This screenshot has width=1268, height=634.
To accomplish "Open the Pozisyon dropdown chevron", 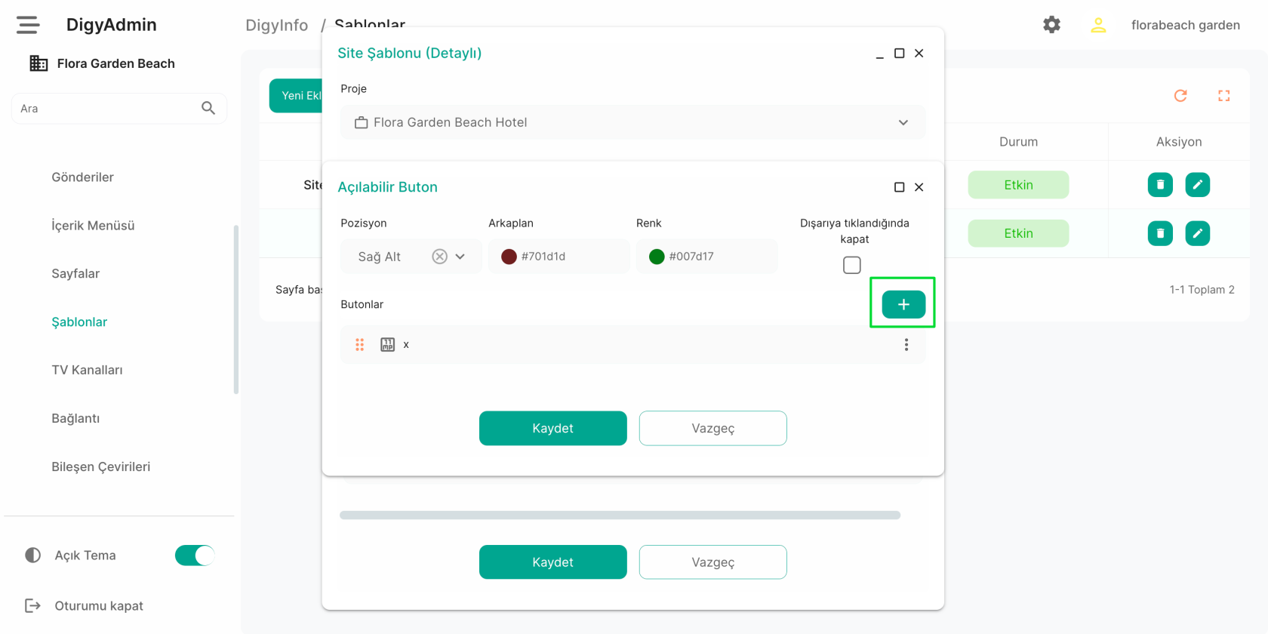I will pyautogui.click(x=460, y=257).
